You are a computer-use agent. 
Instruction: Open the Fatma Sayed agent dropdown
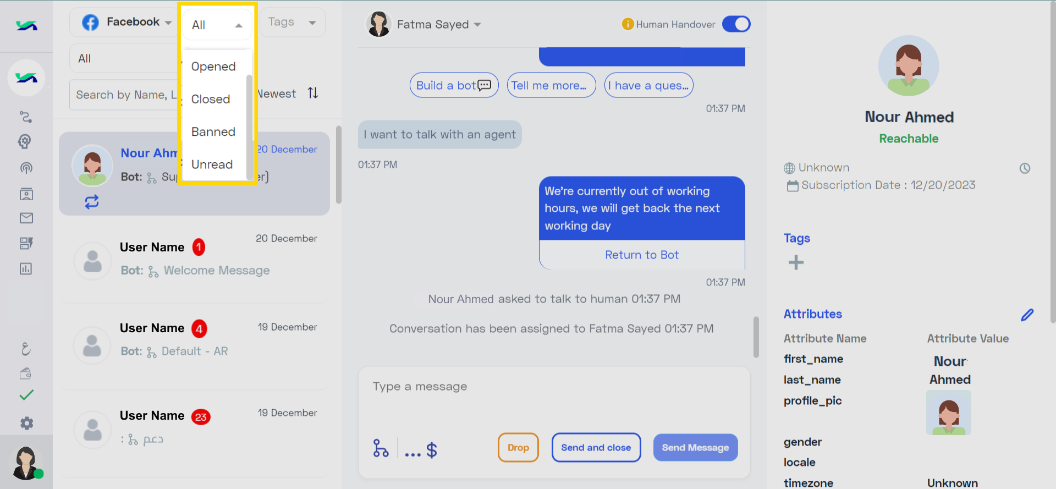pyautogui.click(x=438, y=24)
